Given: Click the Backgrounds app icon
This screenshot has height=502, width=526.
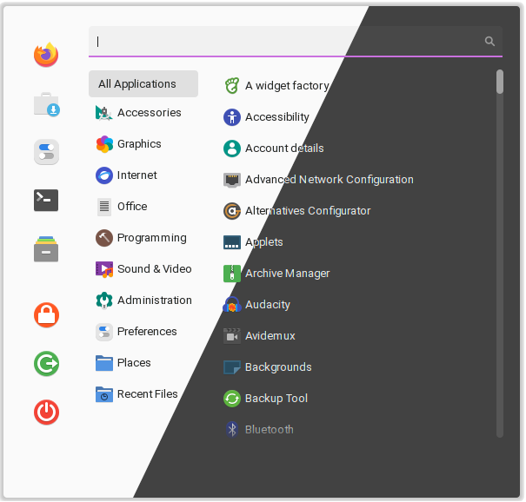Looking at the screenshot, I should (x=232, y=367).
